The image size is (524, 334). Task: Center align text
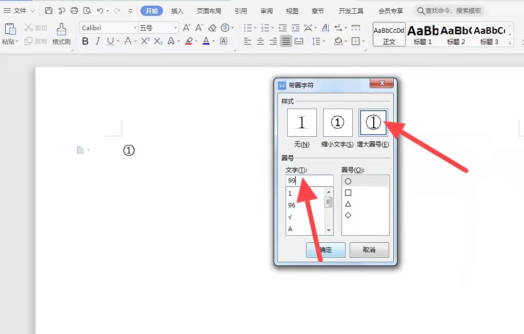[260, 41]
